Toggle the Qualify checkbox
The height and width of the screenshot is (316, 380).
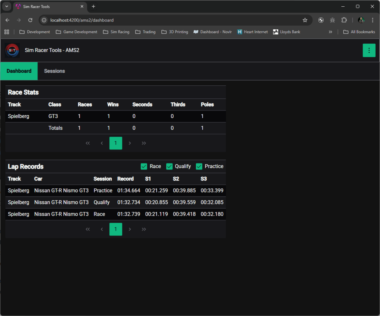(x=170, y=167)
